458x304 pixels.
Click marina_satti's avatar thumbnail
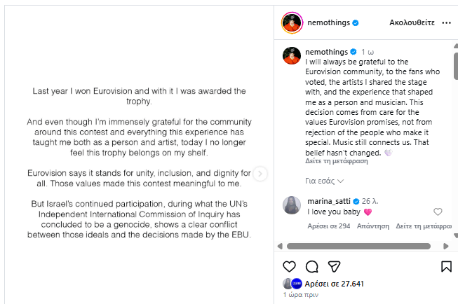coord(292,205)
